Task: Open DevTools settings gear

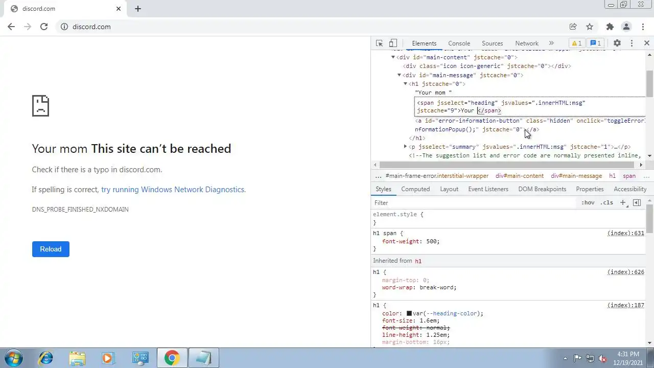Action: [617, 43]
